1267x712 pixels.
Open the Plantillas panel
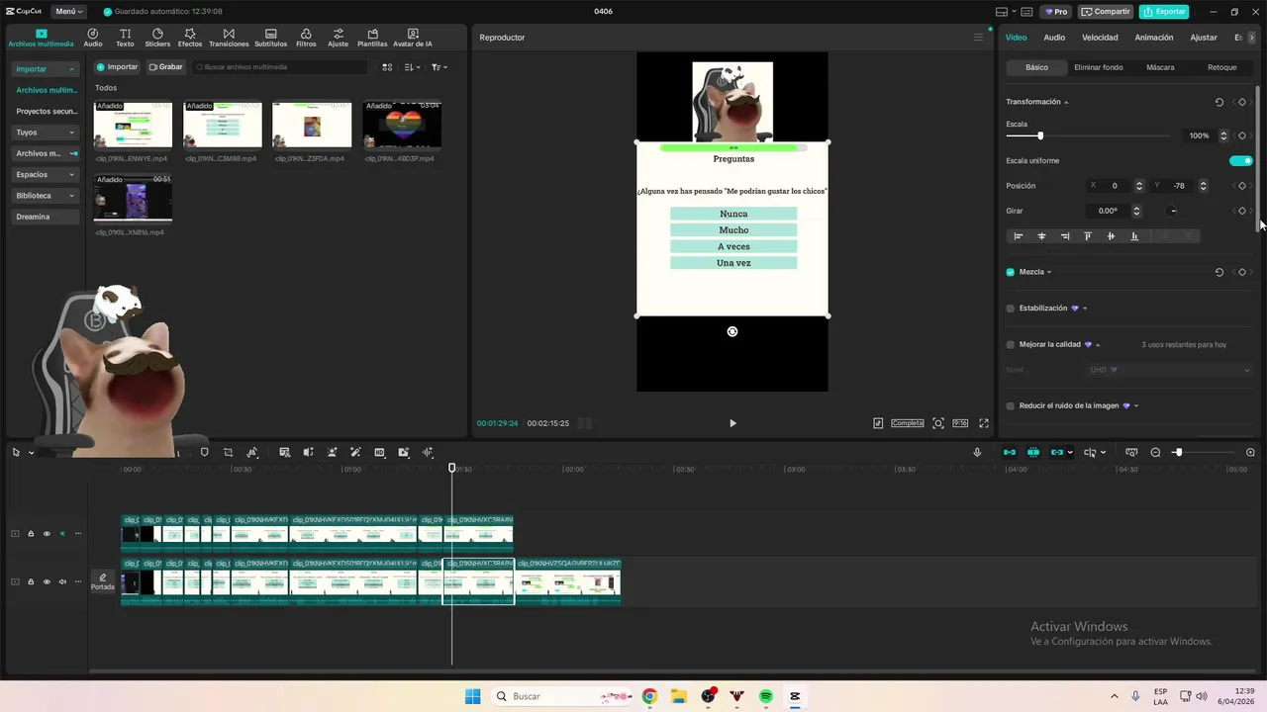372,38
